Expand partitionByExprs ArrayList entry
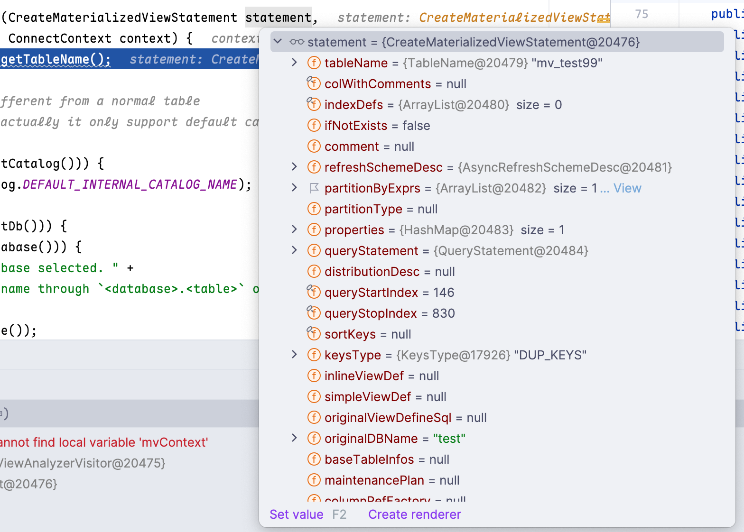744x532 pixels. [294, 188]
